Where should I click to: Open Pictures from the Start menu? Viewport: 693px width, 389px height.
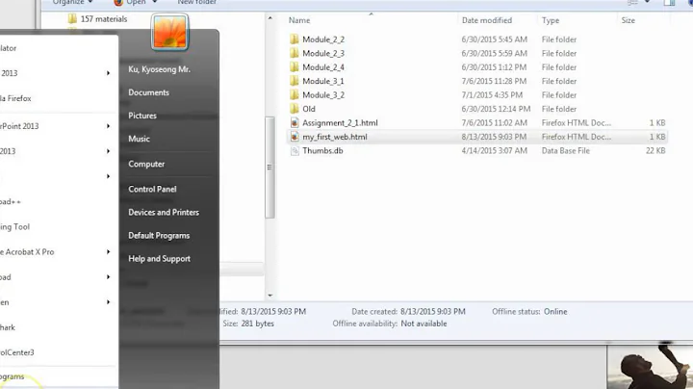[142, 116]
